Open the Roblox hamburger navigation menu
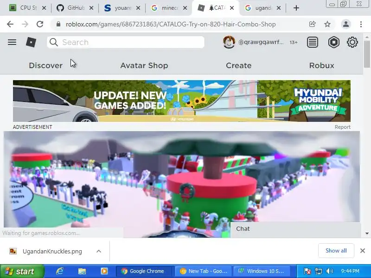The height and width of the screenshot is (278, 371). (12, 42)
